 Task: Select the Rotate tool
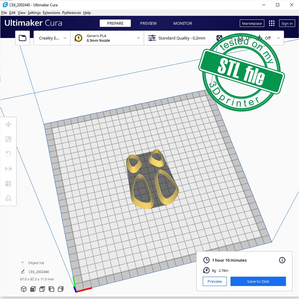pos(8,154)
